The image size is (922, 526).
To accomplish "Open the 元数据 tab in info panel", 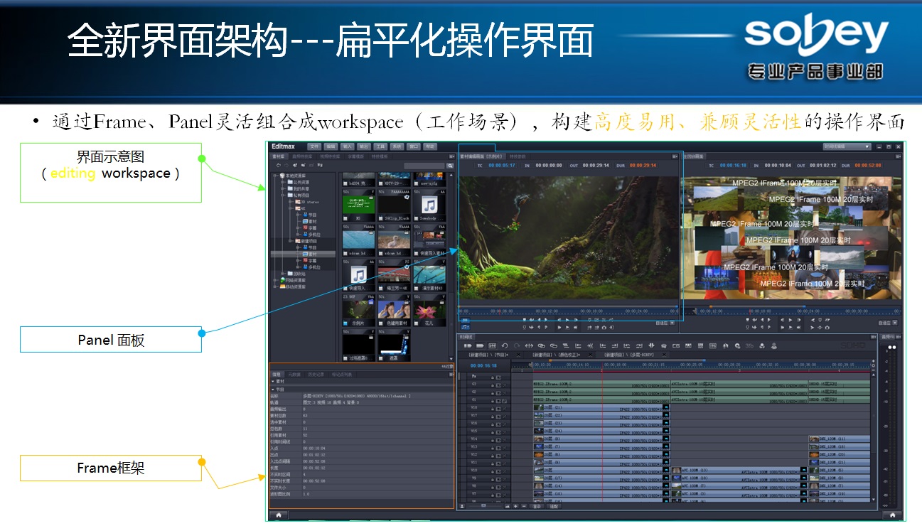I will [294, 375].
